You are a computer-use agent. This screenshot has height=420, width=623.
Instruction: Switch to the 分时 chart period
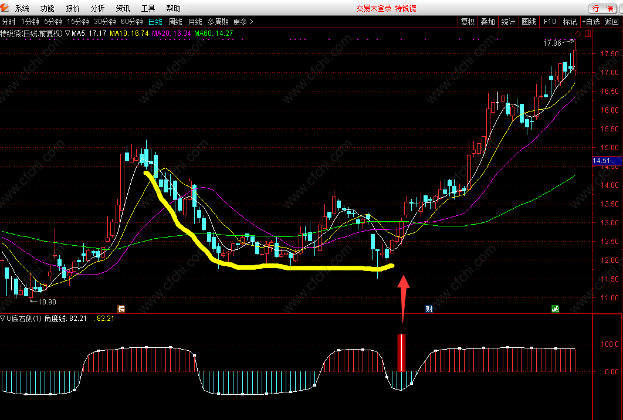(9, 22)
